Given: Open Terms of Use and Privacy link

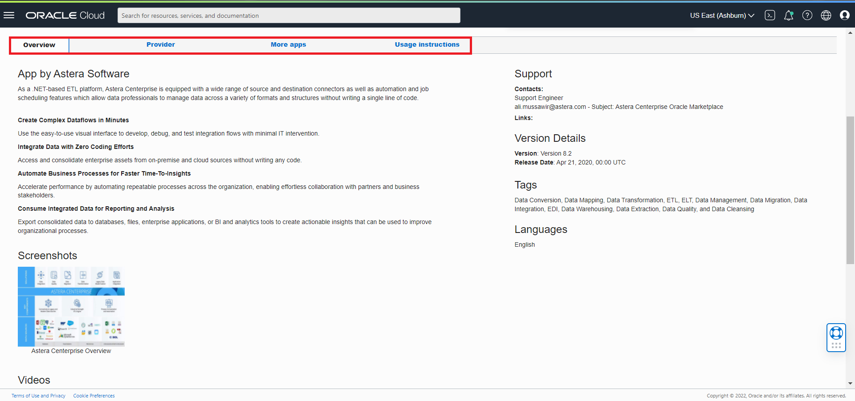Looking at the screenshot, I should pyautogui.click(x=38, y=396).
